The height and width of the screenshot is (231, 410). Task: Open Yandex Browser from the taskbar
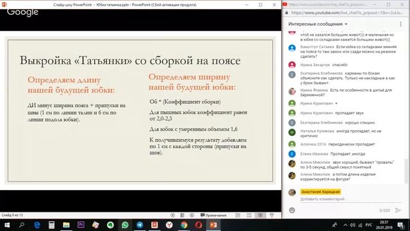pos(169,225)
